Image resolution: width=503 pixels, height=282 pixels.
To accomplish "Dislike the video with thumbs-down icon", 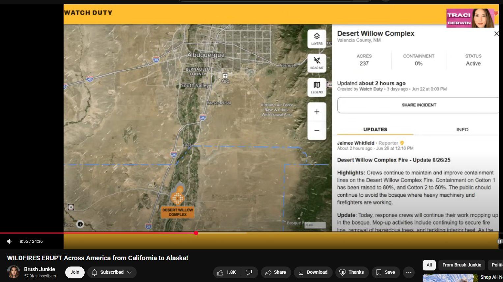I will 249,272.
